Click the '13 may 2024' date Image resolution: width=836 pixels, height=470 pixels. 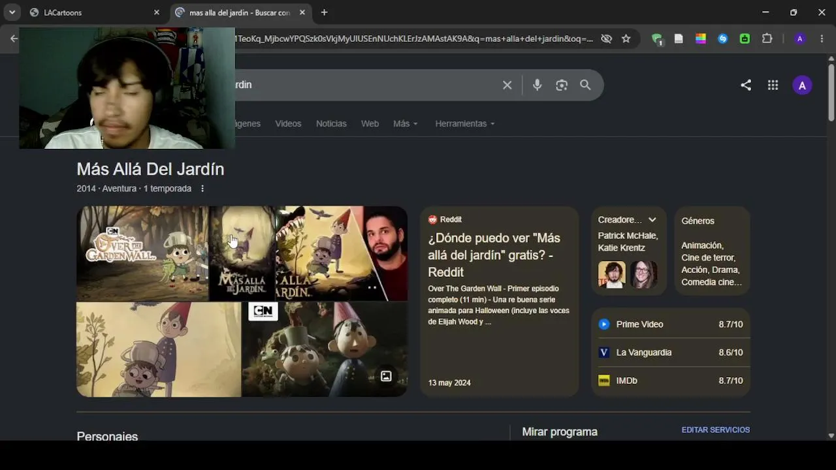[x=449, y=383]
